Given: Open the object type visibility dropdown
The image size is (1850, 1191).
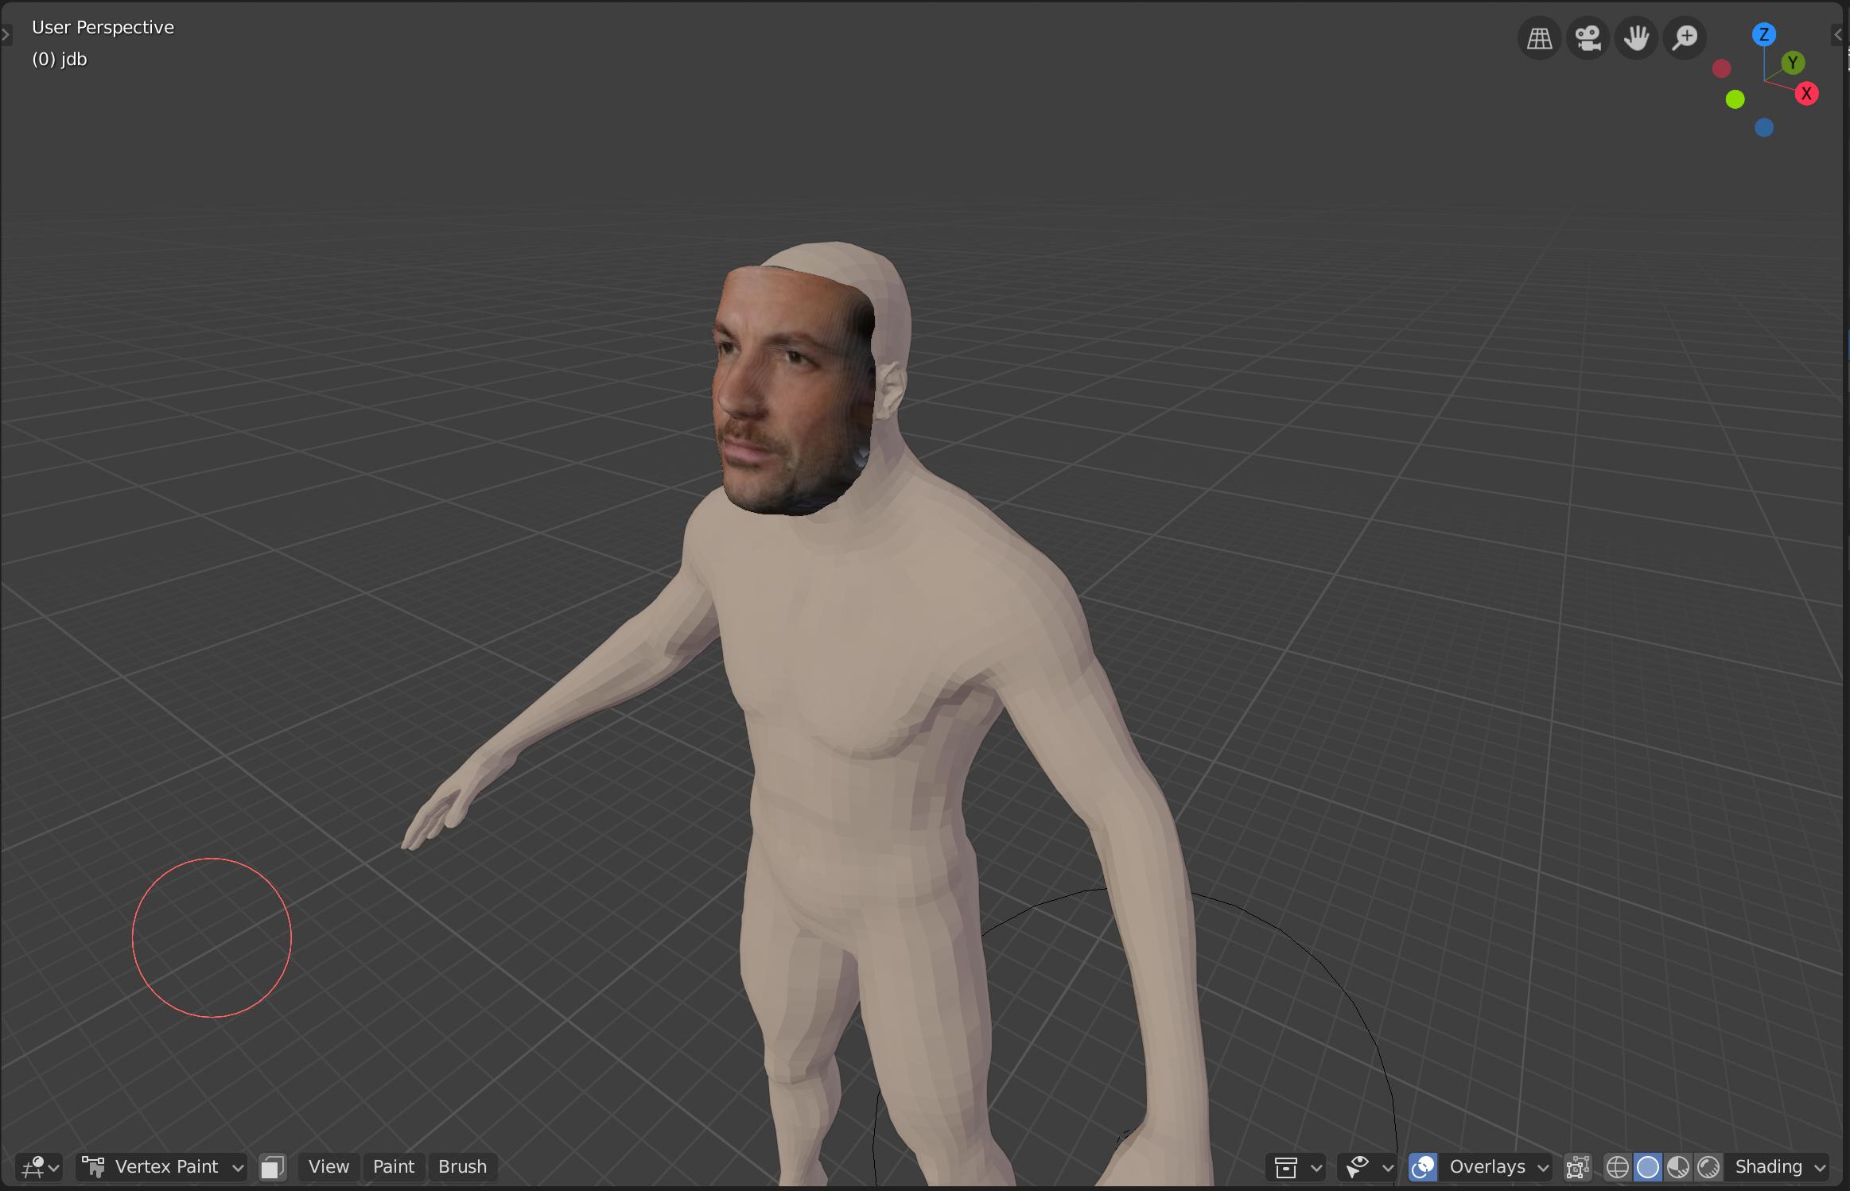Looking at the screenshot, I should tap(1296, 1166).
